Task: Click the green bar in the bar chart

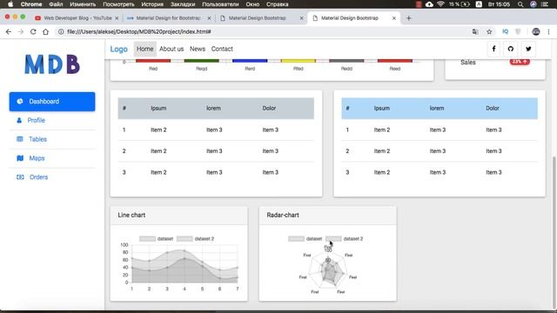Action: click(x=201, y=61)
